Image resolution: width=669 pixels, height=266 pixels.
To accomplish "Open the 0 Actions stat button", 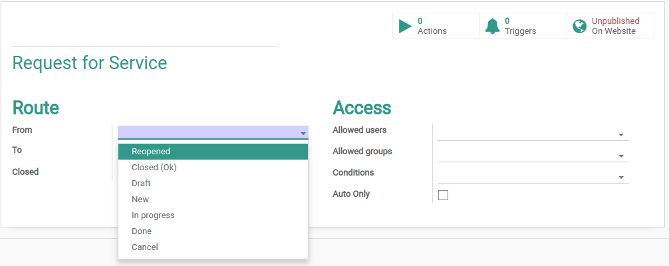I will 436,26.
